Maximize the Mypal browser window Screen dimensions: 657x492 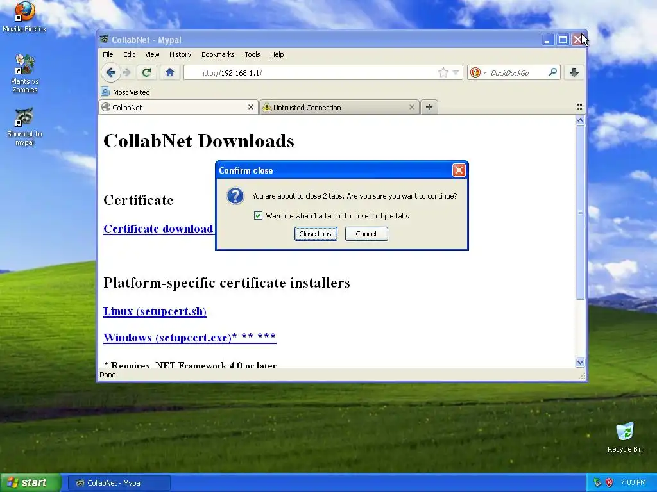click(563, 40)
